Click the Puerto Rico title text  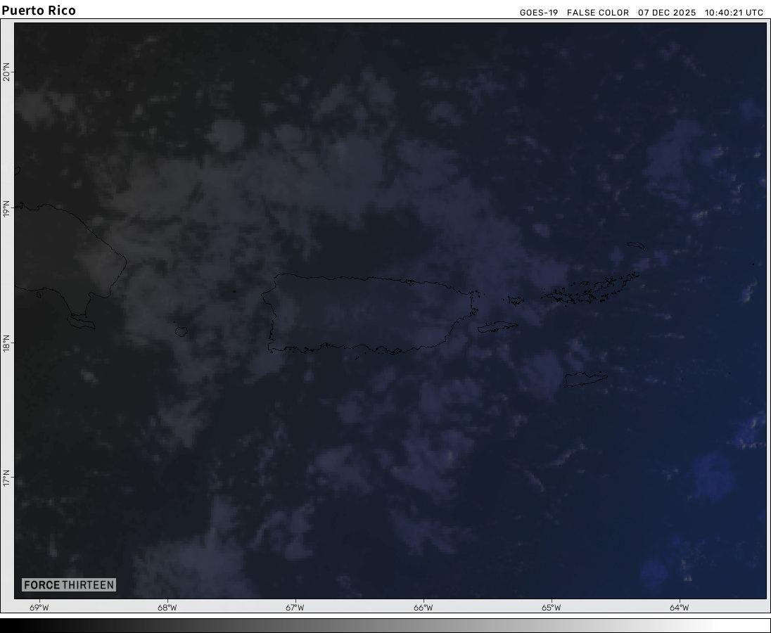(39, 11)
